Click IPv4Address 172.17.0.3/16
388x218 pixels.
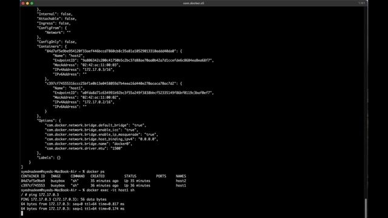[x=84, y=70]
